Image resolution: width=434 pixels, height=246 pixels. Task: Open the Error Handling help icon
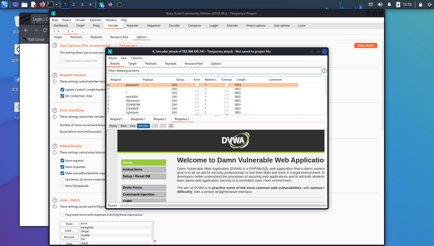(x=55, y=110)
